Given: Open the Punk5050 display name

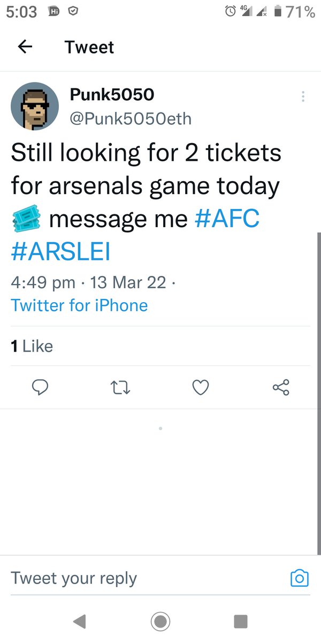Looking at the screenshot, I should 112,94.
